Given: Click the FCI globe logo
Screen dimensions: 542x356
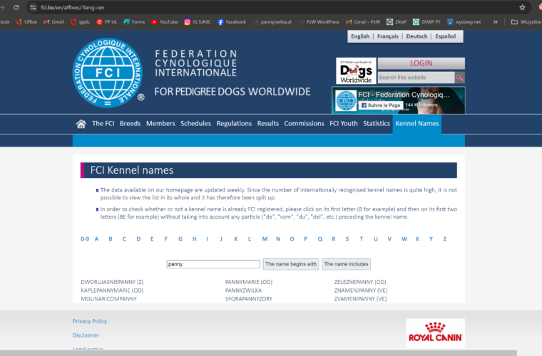Looking at the screenshot, I should click(x=107, y=69).
